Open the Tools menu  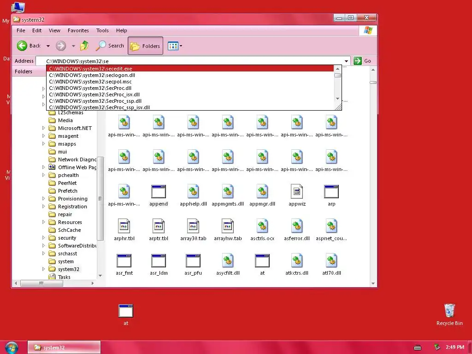point(102,30)
